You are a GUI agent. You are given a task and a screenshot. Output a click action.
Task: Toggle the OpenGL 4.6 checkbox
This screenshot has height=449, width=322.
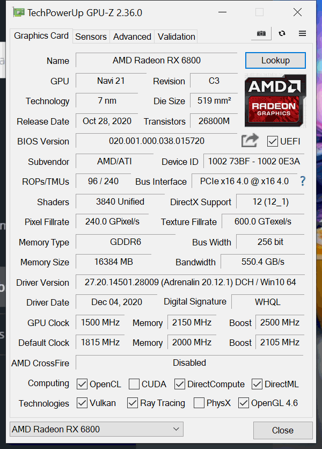pos(243,403)
